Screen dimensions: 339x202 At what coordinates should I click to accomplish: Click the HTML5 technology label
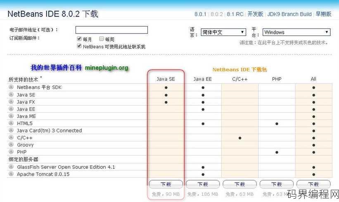25,123
